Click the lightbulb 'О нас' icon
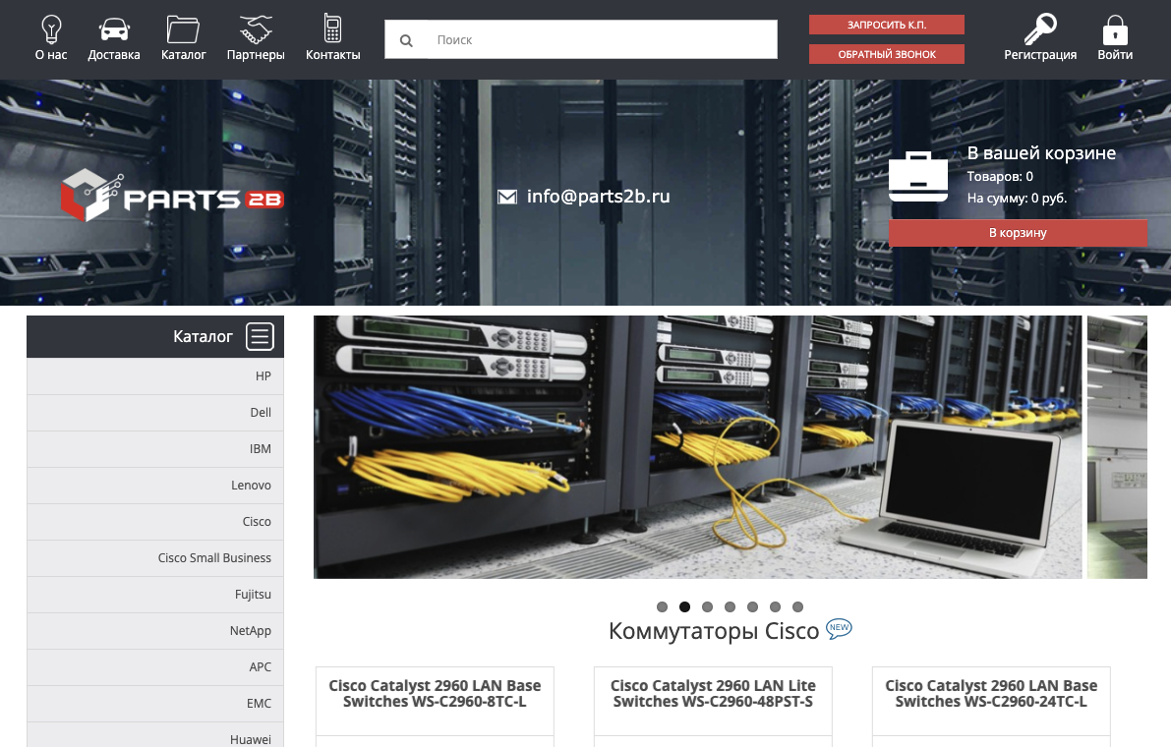 pyautogui.click(x=51, y=29)
